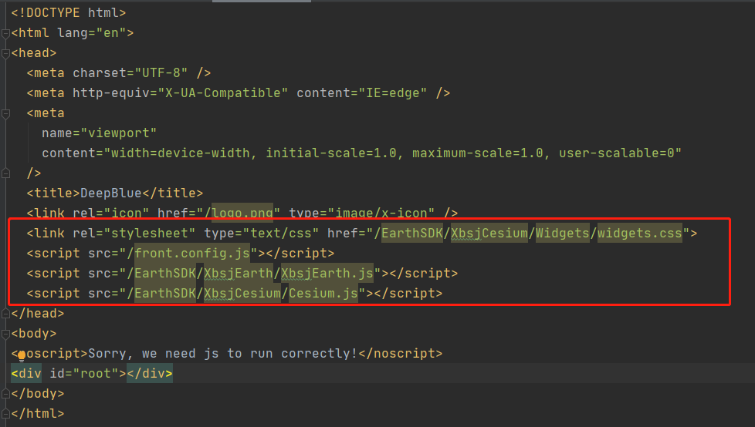Click the fold marker beside </html>
The width and height of the screenshot is (755, 427).
tap(5, 414)
